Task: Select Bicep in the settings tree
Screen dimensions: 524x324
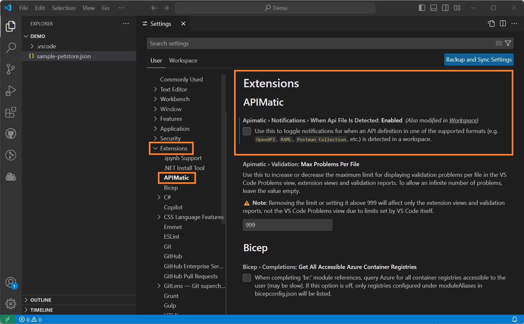Action: click(171, 187)
